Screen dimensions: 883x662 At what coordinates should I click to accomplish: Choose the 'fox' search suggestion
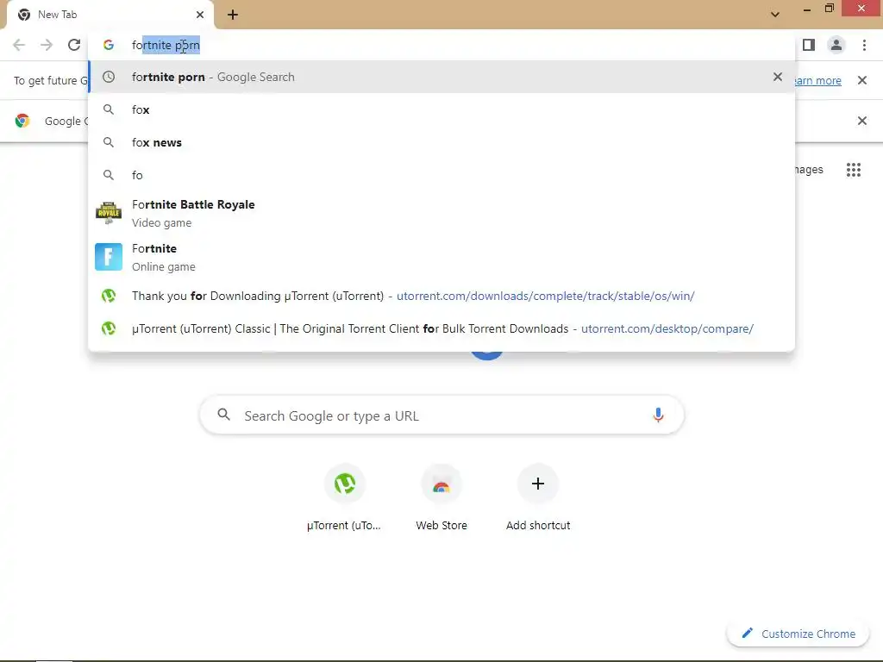[441, 109]
